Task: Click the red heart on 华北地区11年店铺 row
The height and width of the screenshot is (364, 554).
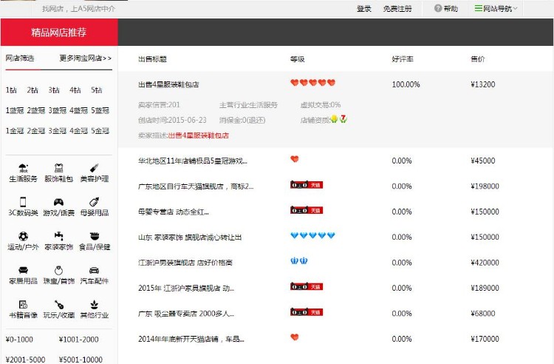Action: tap(294, 159)
